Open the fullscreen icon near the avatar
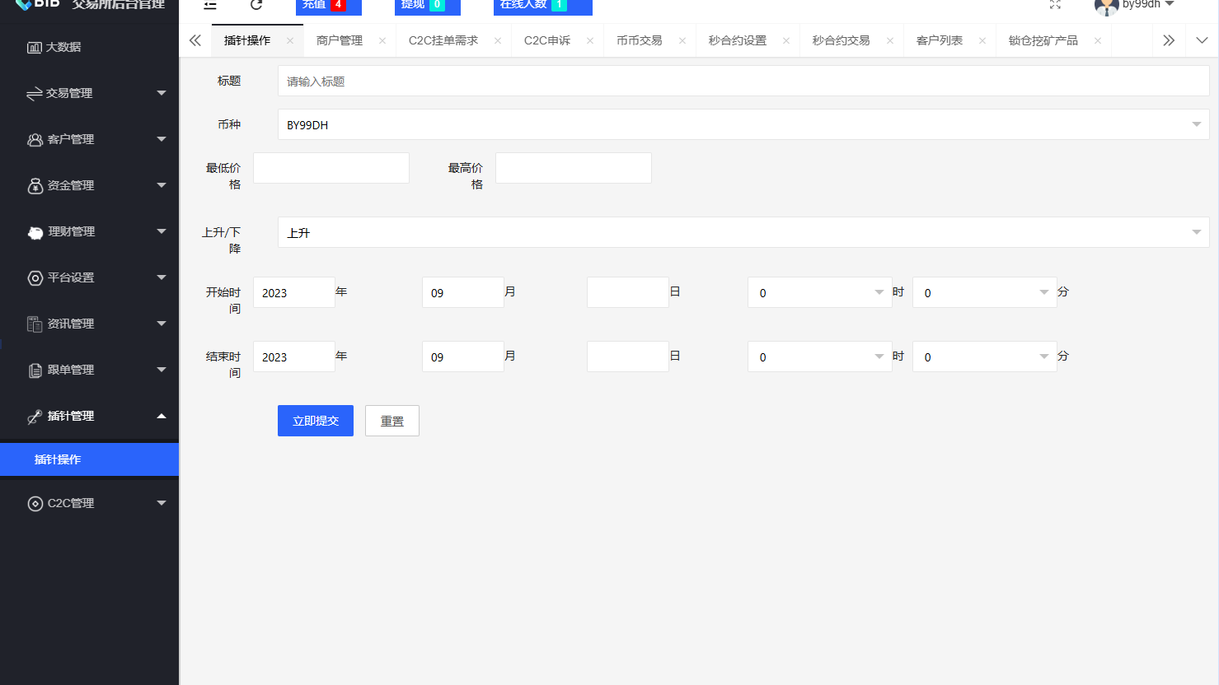This screenshot has height=685, width=1219. (1056, 5)
